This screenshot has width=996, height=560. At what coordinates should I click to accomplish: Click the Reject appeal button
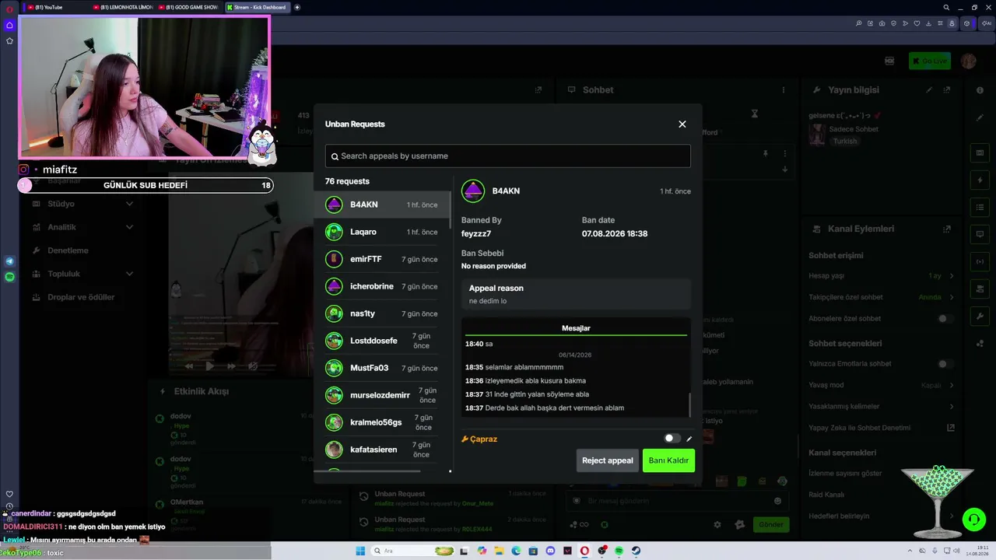click(608, 460)
